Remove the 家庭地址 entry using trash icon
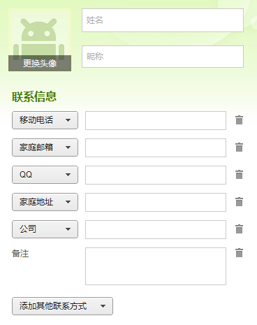Viewport: 257px width, 325px height. click(239, 202)
